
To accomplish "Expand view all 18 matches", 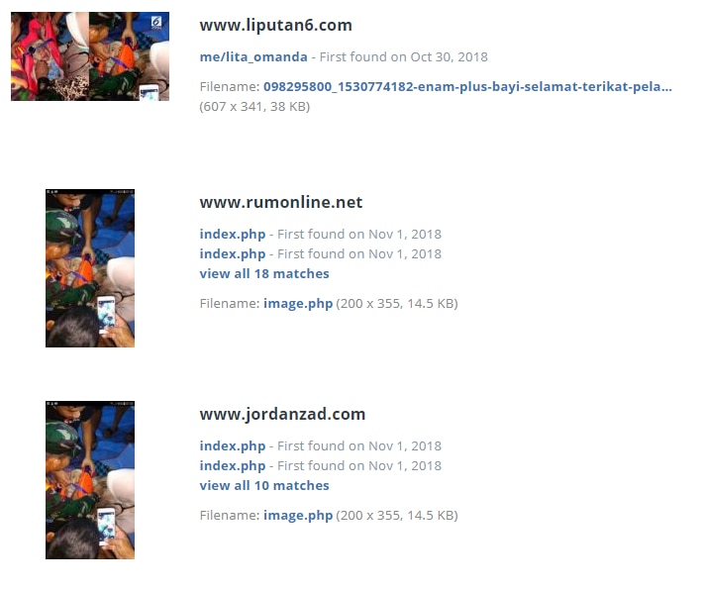I will coord(264,273).
